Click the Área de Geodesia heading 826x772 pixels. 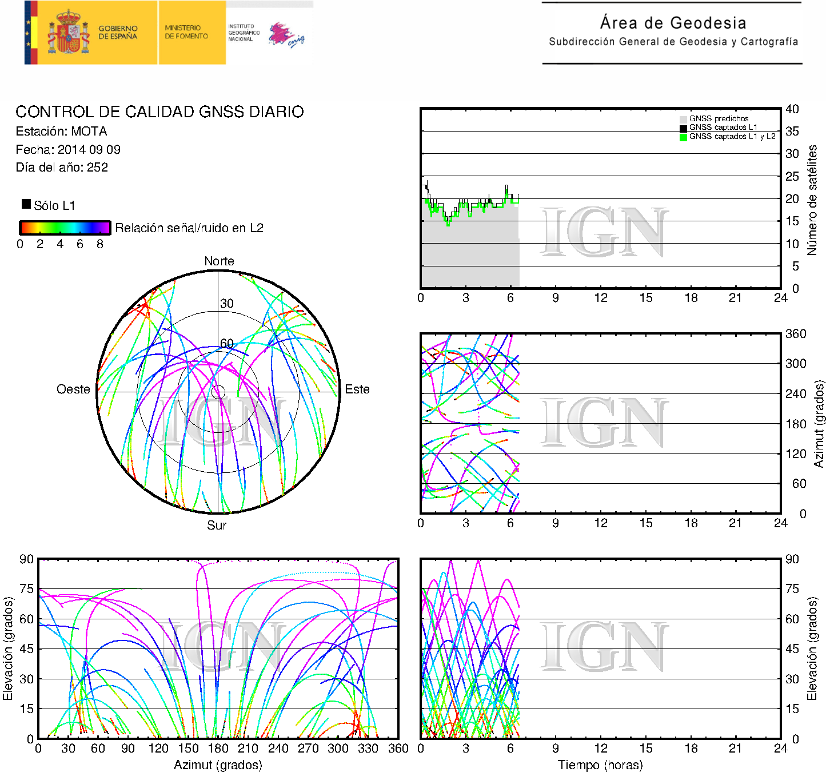[x=673, y=23]
